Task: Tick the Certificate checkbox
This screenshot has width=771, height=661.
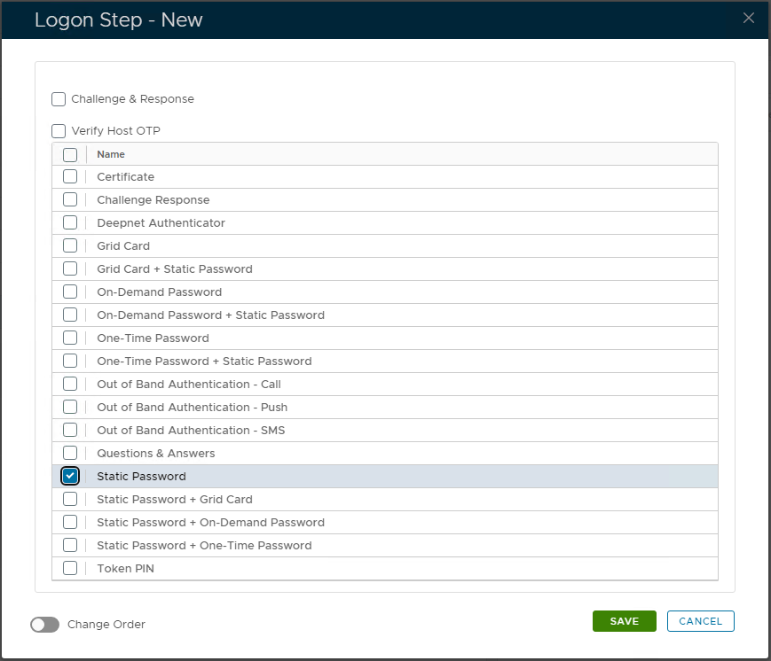Action: pos(70,177)
